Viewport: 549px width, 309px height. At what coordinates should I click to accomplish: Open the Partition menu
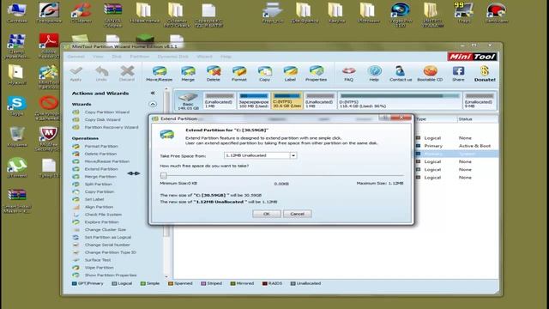coord(140,57)
